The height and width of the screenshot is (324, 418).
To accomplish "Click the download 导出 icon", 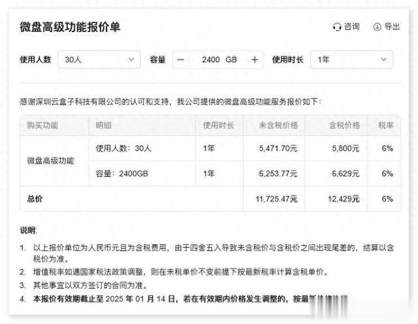I will point(377,27).
